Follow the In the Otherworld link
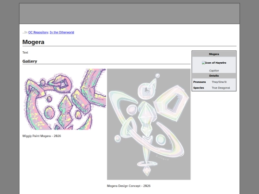Viewport: 259px width, 194px height. coord(62,33)
